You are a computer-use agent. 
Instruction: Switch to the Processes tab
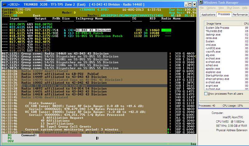(224, 14)
